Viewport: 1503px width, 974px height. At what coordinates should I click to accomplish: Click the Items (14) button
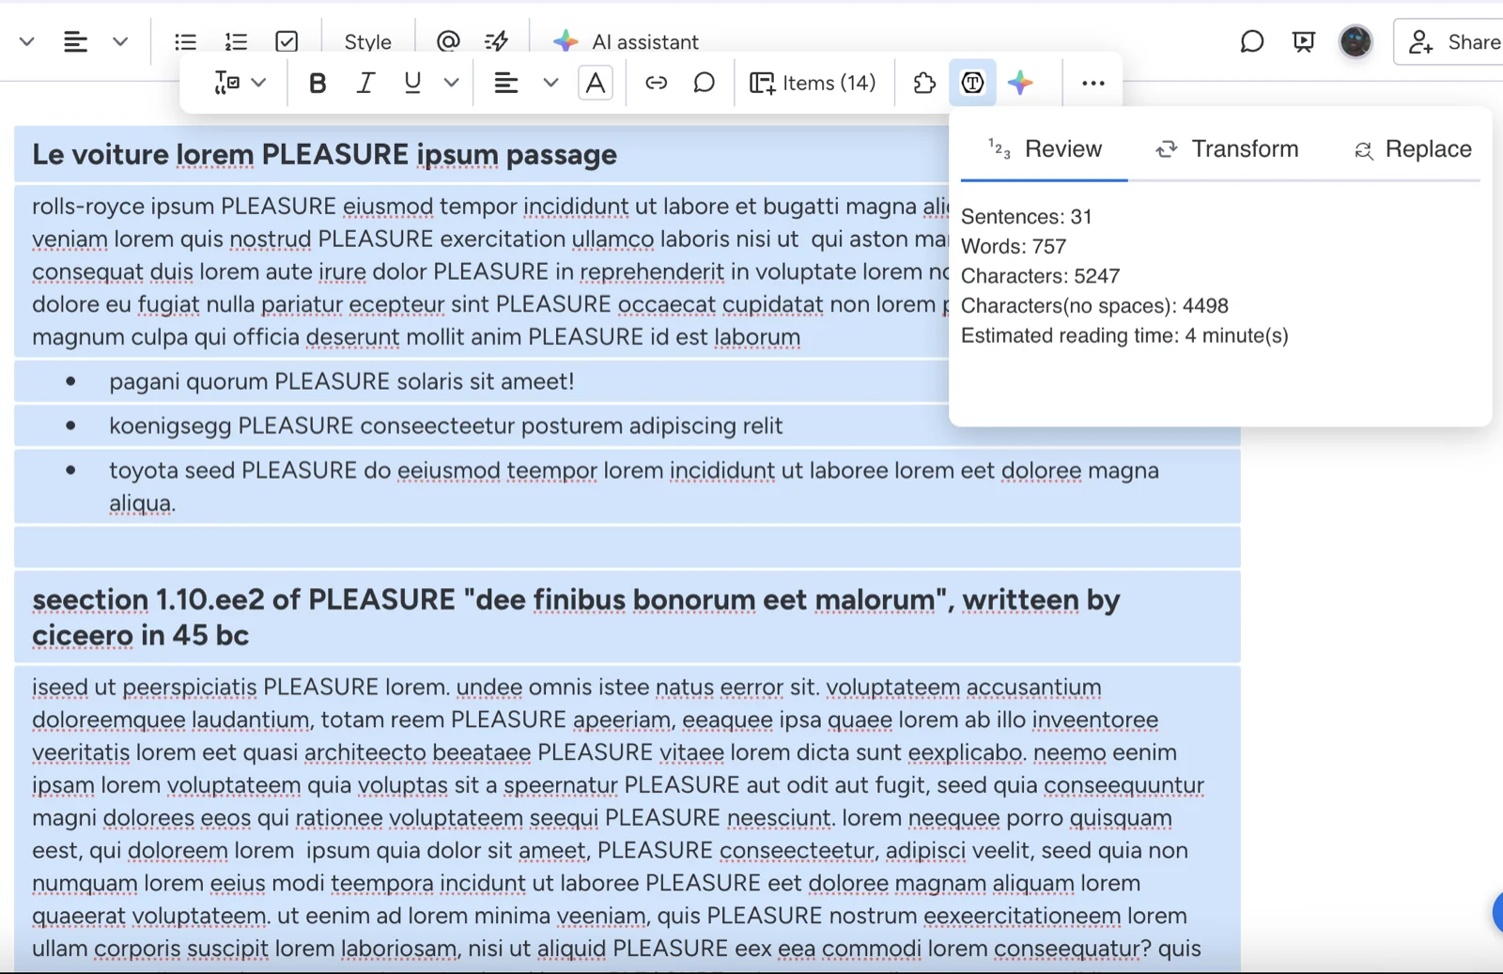pos(813,83)
